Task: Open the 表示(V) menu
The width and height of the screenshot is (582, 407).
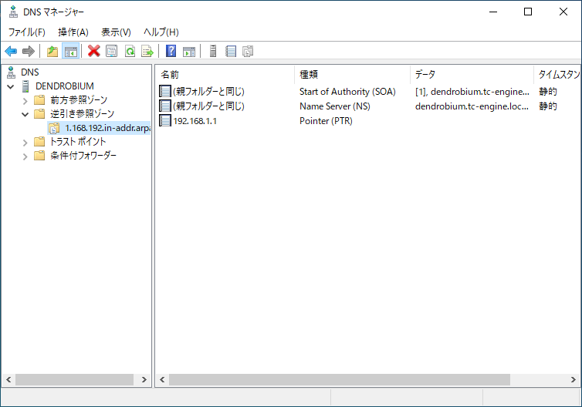Action: [x=117, y=32]
